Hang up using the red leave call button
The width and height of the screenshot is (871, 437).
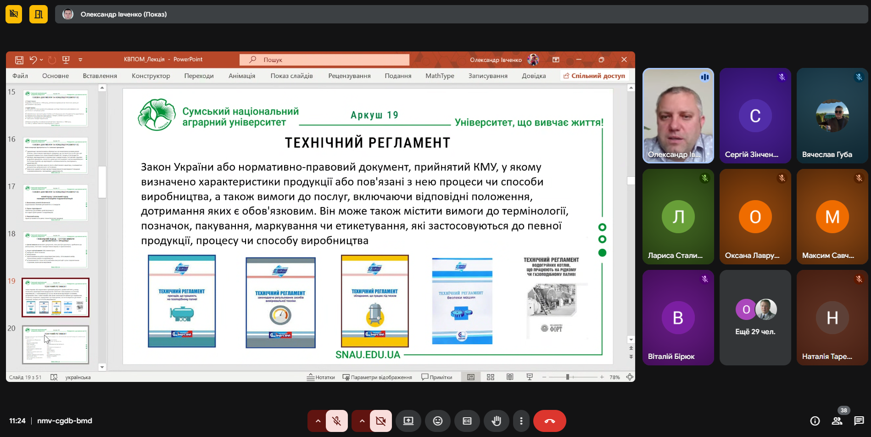(549, 421)
